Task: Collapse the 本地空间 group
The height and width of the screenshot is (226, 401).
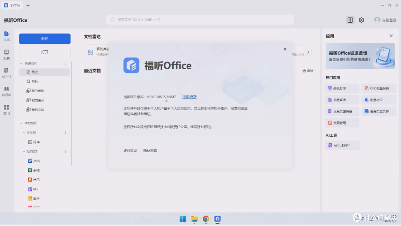Action: [21, 123]
